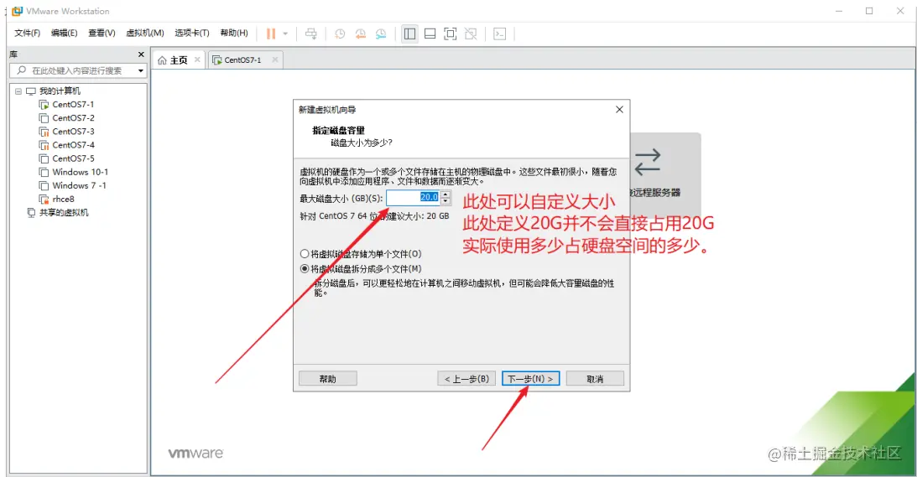917x477 pixels.
Task: Open the library search dropdown arrow
Action: (141, 70)
